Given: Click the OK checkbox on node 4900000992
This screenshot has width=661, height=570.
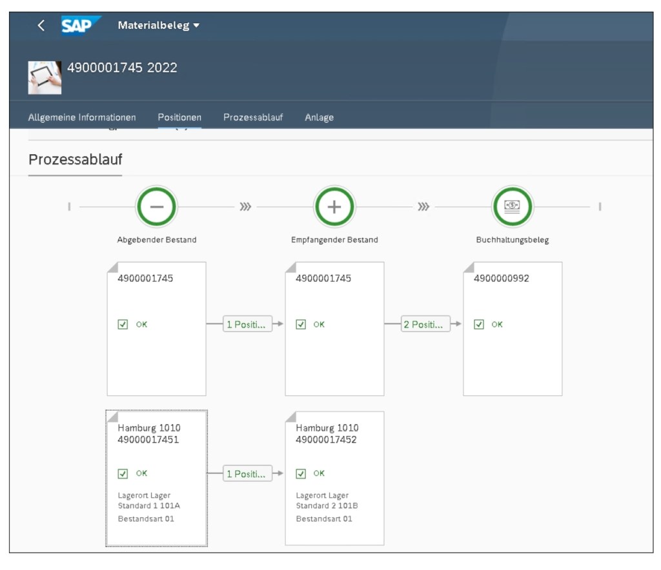Looking at the screenshot, I should 479,324.
